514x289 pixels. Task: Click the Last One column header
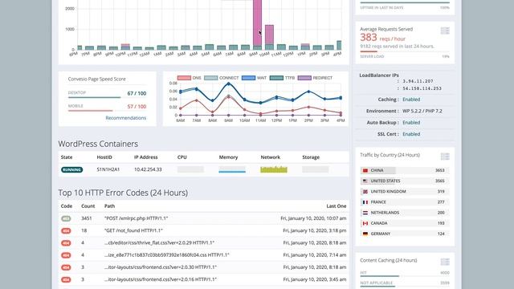(x=337, y=206)
